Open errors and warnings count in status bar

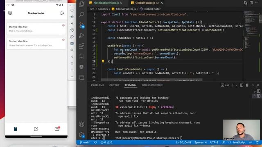point(106,143)
